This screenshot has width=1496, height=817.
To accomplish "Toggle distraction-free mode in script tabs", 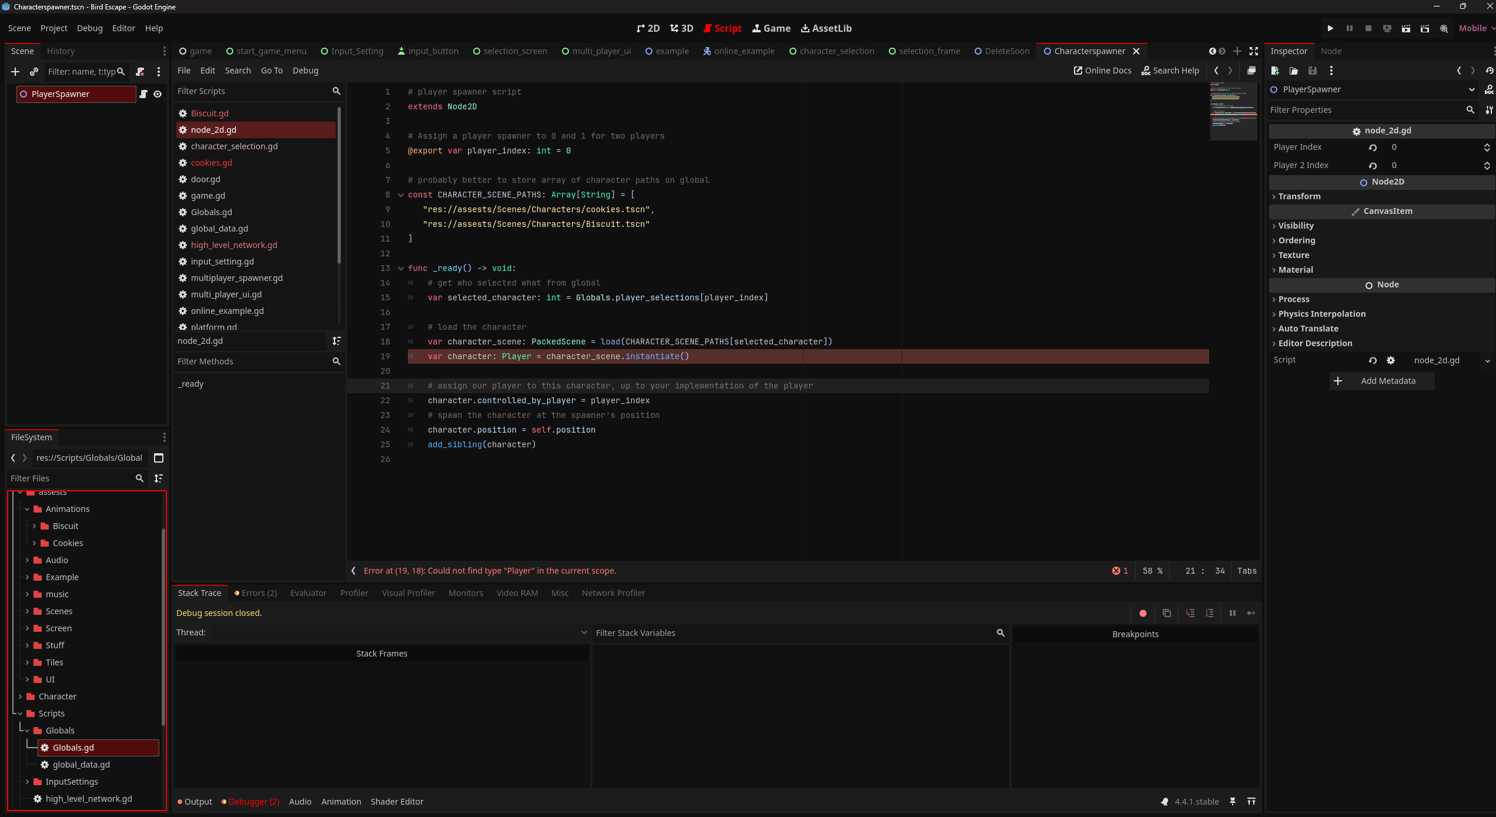I will (1254, 51).
